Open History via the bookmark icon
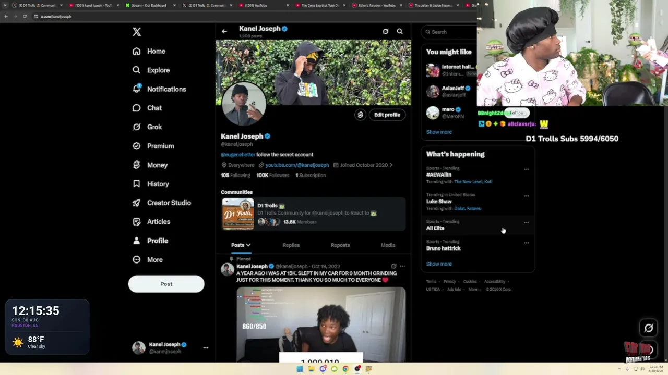This screenshot has width=668, height=375. [137, 184]
